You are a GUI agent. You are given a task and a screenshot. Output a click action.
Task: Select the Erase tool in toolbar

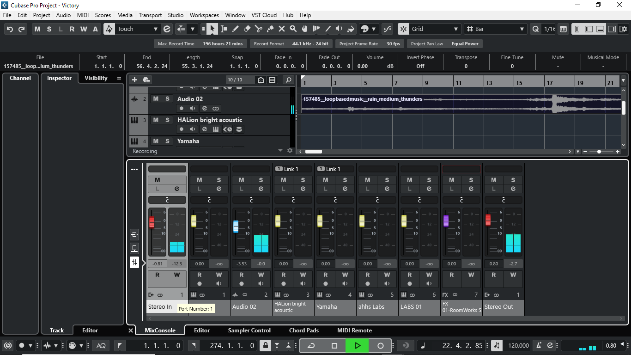[247, 29]
